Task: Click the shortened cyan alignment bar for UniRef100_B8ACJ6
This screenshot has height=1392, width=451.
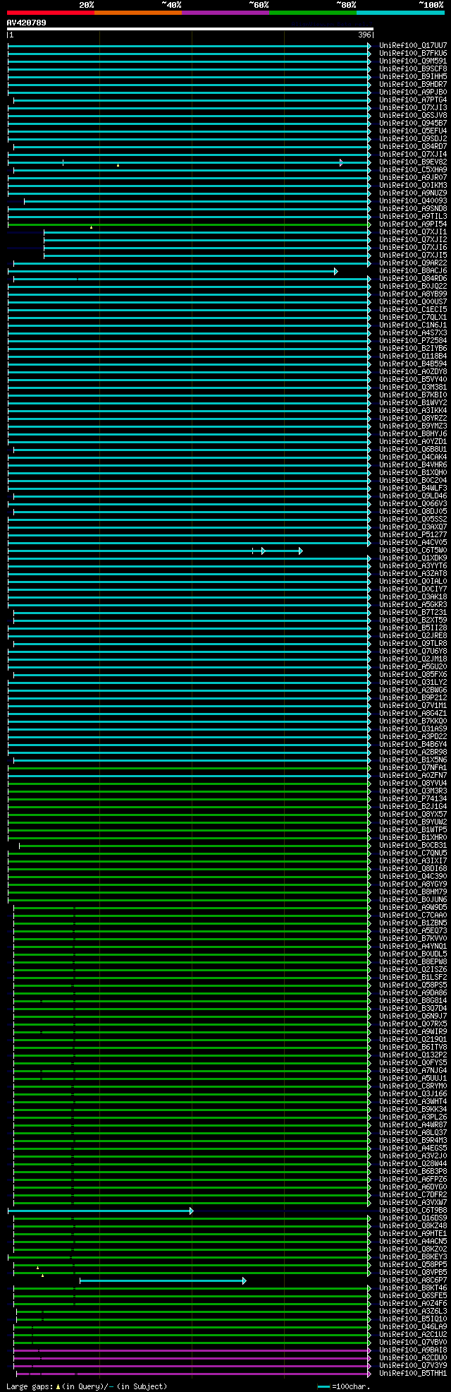Action: coord(173,271)
